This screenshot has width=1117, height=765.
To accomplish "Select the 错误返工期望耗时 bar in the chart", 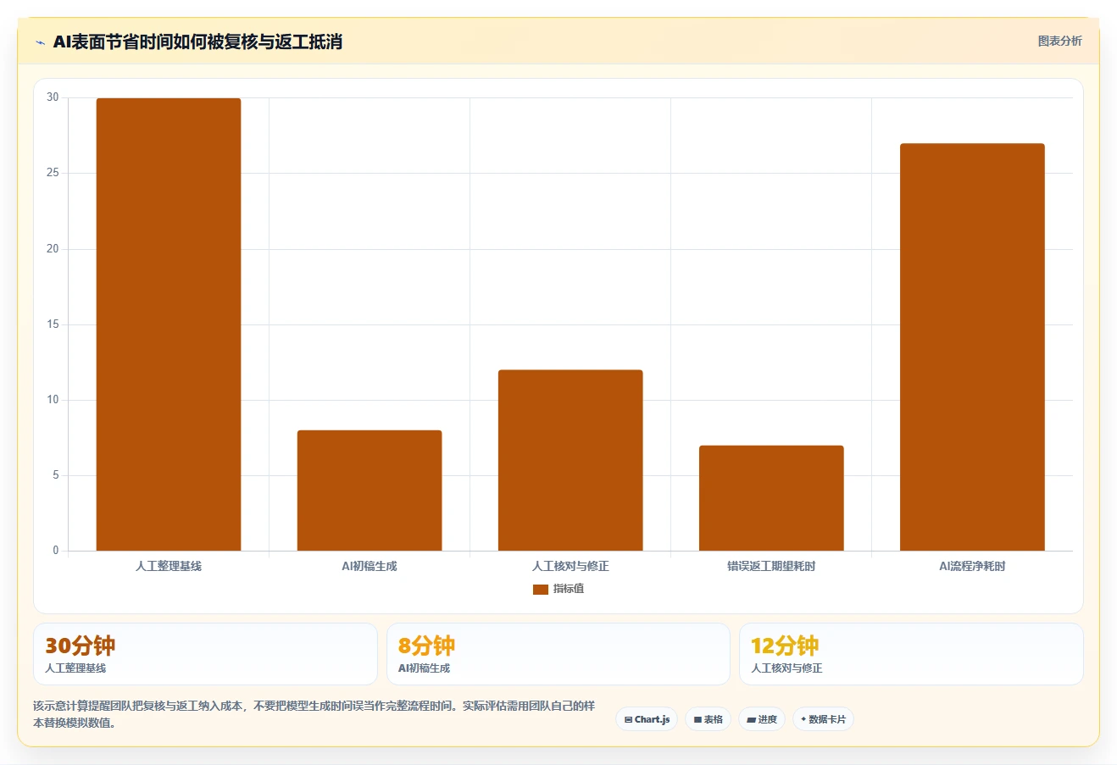I will pos(771,498).
